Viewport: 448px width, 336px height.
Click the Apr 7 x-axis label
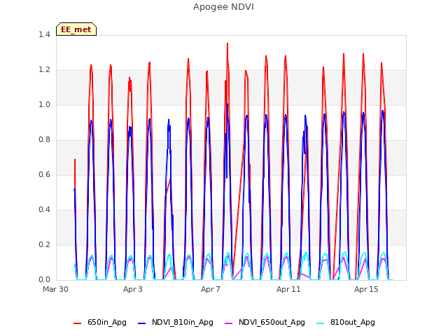click(211, 289)
